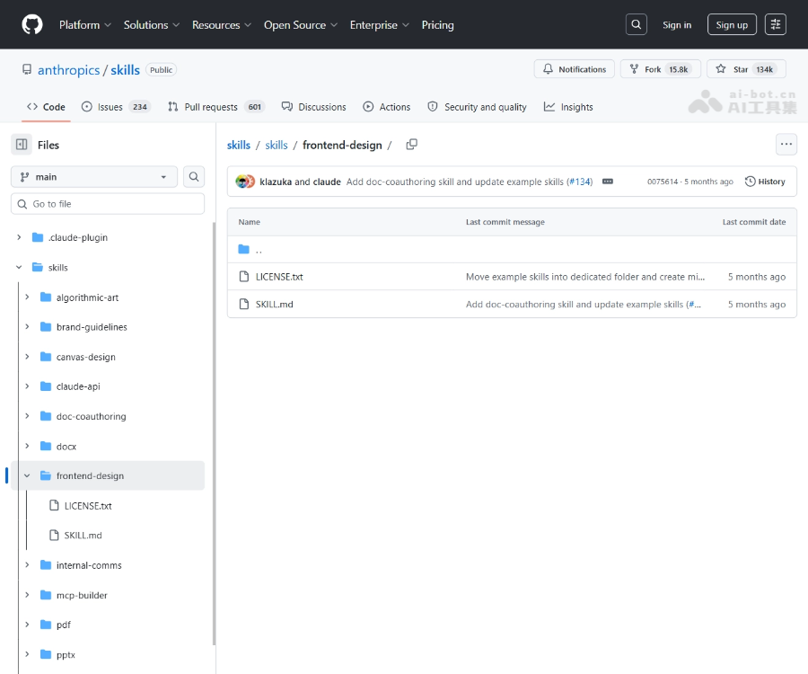Expand the commit message ellipsis
Viewport: 808px width, 674px height.
tap(608, 182)
